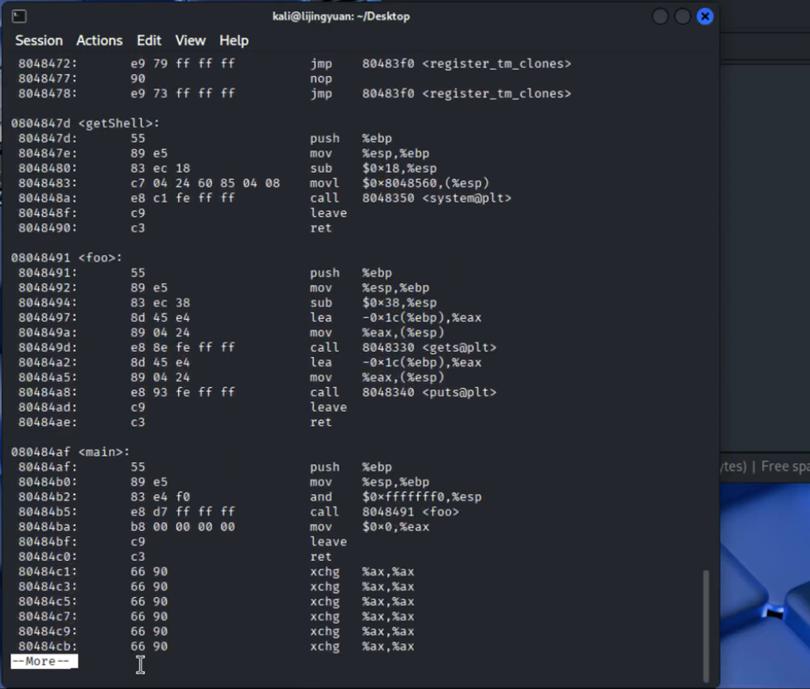Screen dimensions: 810x689
Task: Click the xchg line at 80484cb
Action: (x=216, y=646)
